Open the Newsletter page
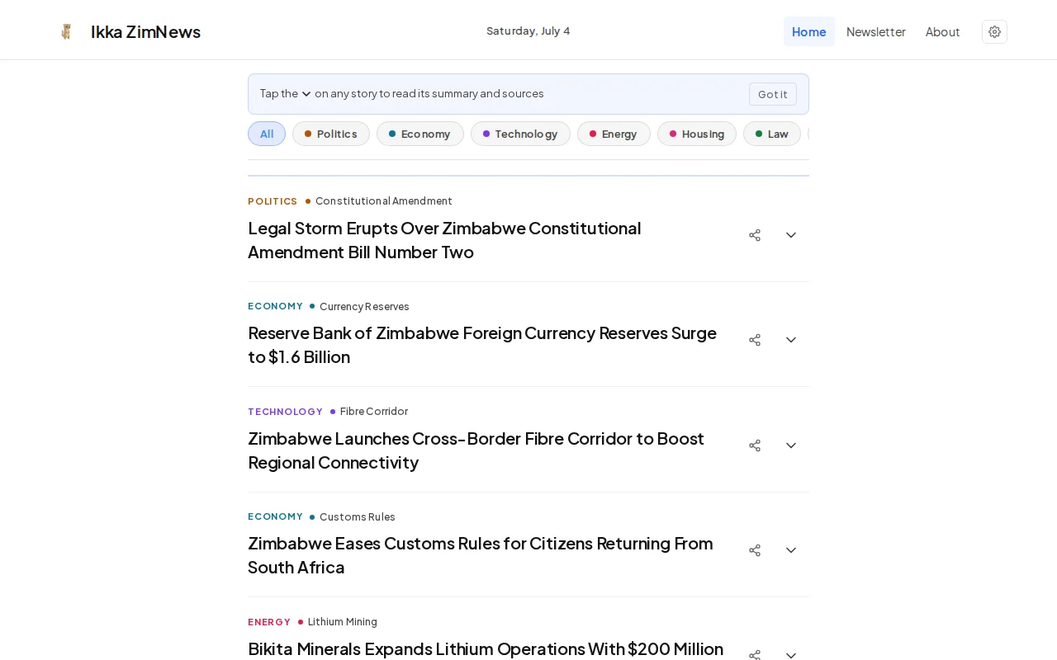Viewport: 1057px width, 660px height. click(x=876, y=31)
